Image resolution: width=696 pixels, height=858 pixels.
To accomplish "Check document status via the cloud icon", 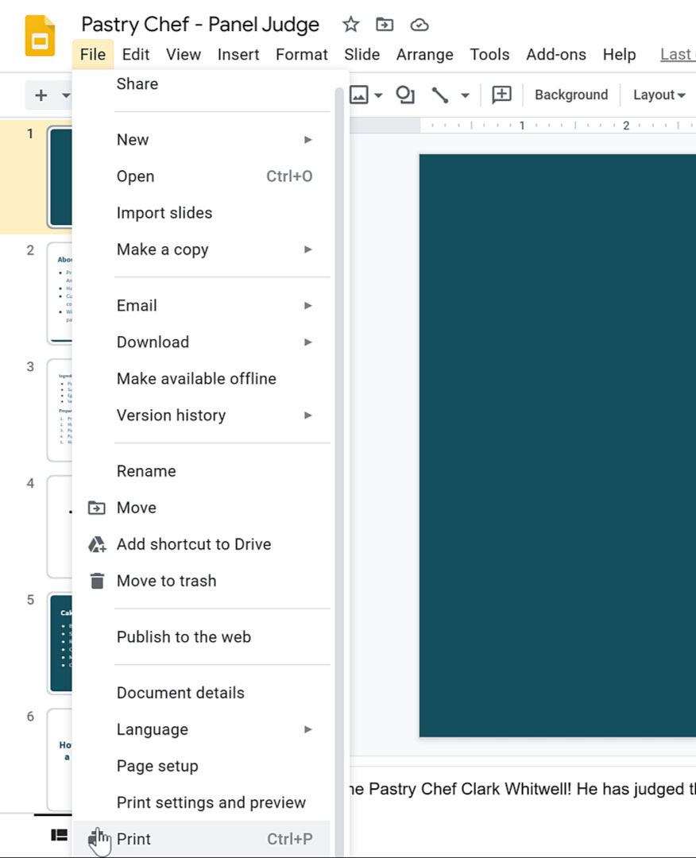I will pos(419,25).
